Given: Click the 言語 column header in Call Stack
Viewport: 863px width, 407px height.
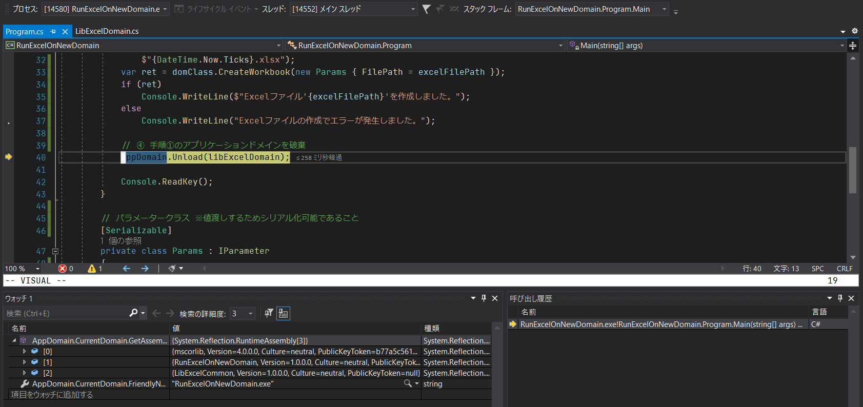Looking at the screenshot, I should coord(828,312).
